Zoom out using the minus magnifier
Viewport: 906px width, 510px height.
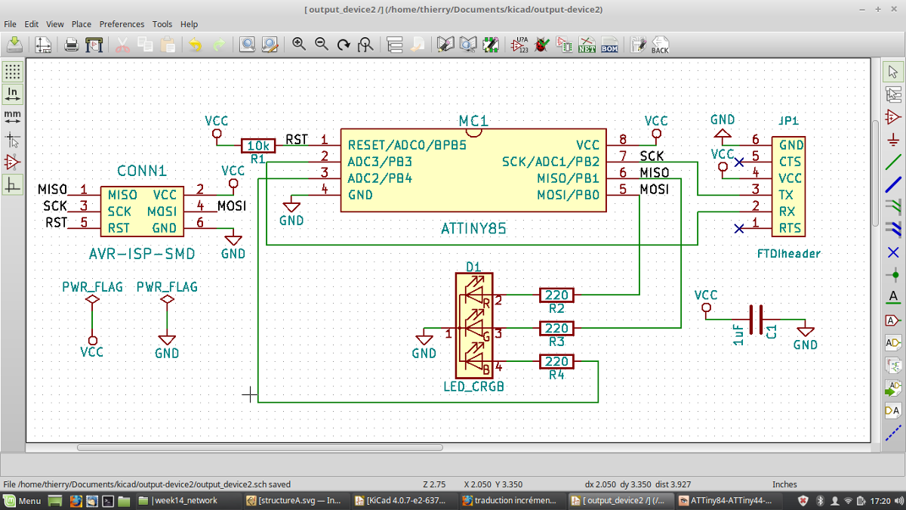pyautogui.click(x=322, y=45)
